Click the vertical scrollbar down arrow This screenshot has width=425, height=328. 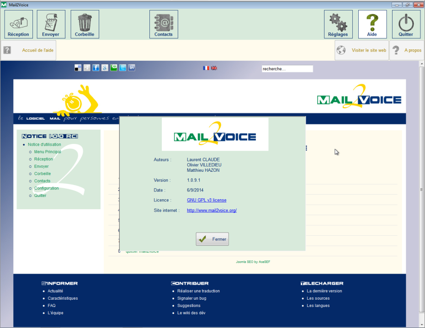click(422, 325)
